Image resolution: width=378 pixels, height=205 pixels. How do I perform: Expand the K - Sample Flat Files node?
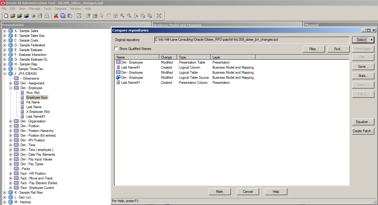point(4,193)
